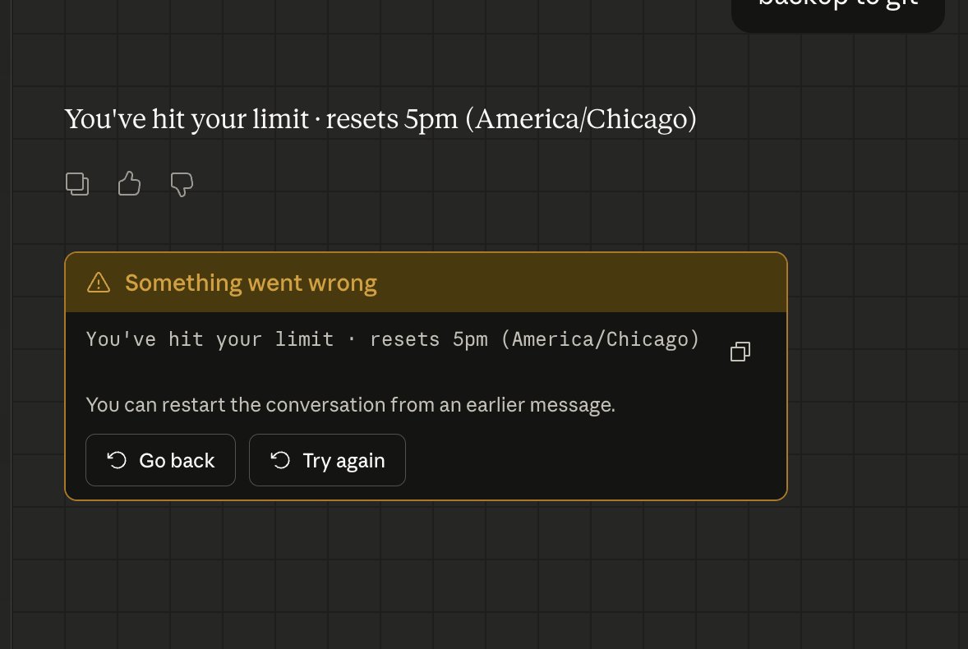Give the response a thumbs down
This screenshot has width=968, height=649.
[x=182, y=185]
